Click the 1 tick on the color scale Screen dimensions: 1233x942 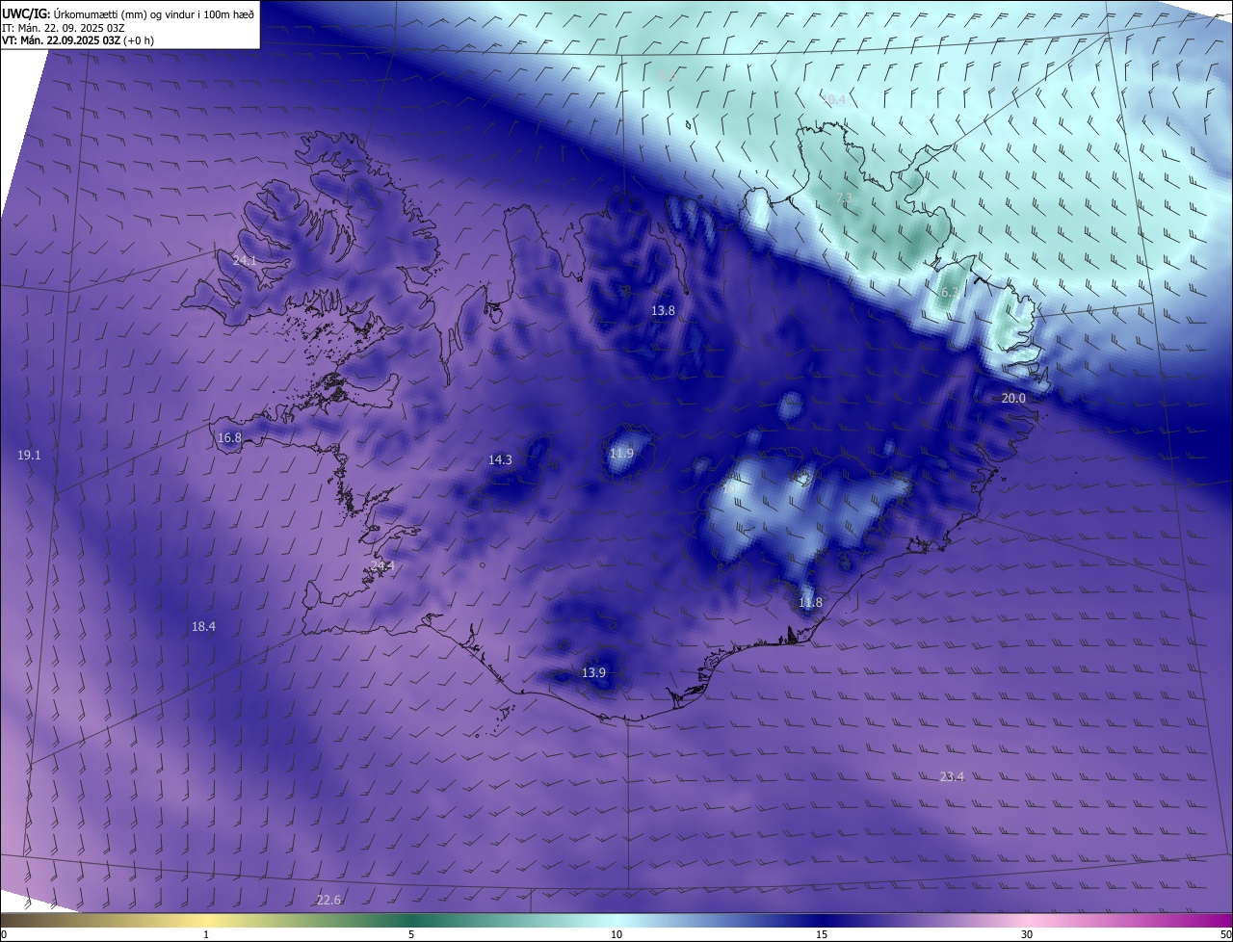pos(206,934)
